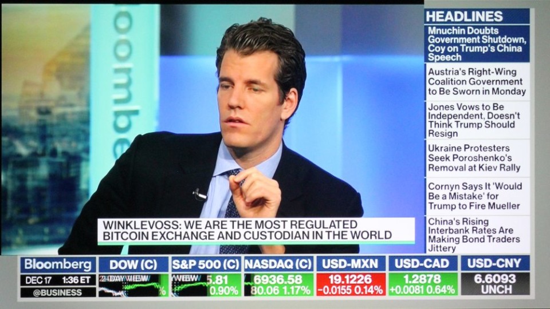This screenshot has height=309, width=550.
Task: Select the S&P 500 (C) ticker label
Action: (206, 264)
